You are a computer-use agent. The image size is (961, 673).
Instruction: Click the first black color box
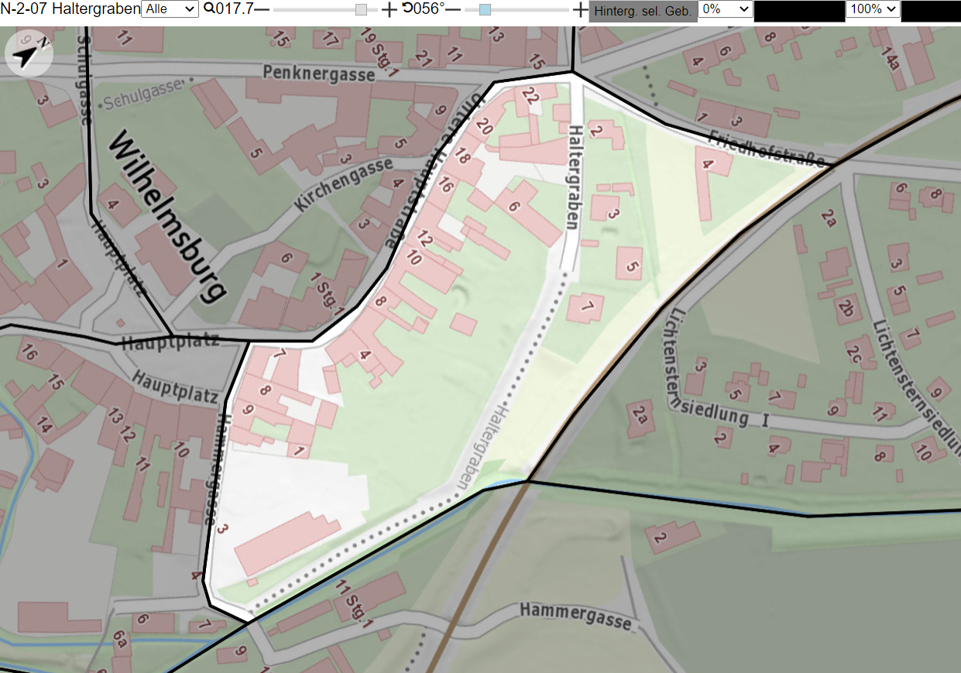(799, 11)
